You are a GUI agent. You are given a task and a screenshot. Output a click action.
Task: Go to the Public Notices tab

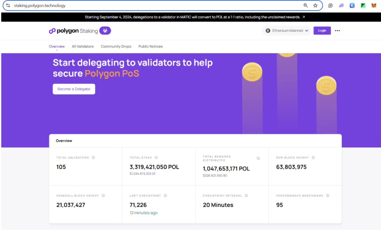tap(150, 46)
